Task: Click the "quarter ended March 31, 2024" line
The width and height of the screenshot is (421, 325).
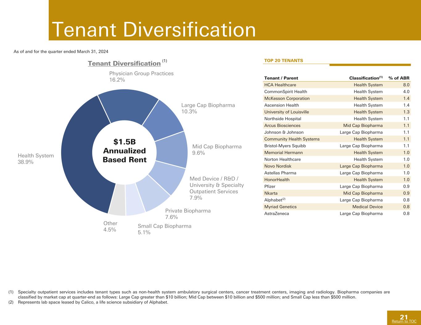Action: coord(61,51)
